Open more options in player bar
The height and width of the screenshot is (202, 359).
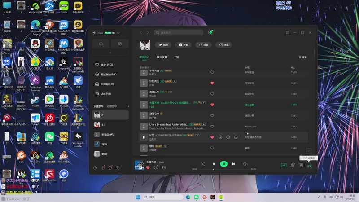tap(164, 167)
